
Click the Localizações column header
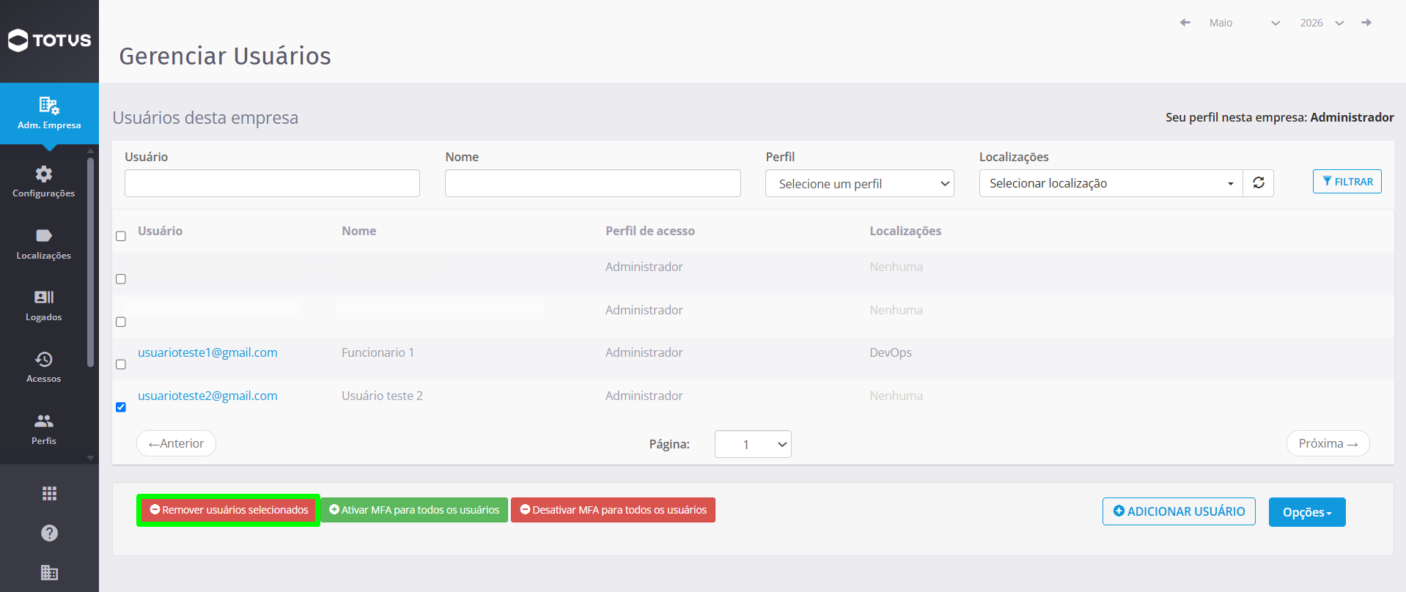(905, 231)
